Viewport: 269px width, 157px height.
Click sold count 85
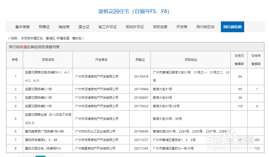pyautogui.click(x=240, y=89)
